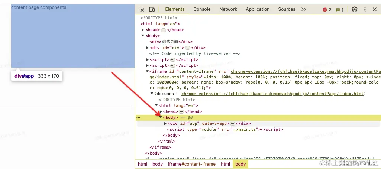
Task: Select first html breadcrumb
Action: click(x=142, y=164)
